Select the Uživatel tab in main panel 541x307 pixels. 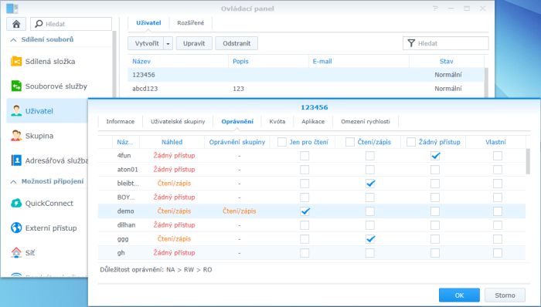[x=148, y=22]
